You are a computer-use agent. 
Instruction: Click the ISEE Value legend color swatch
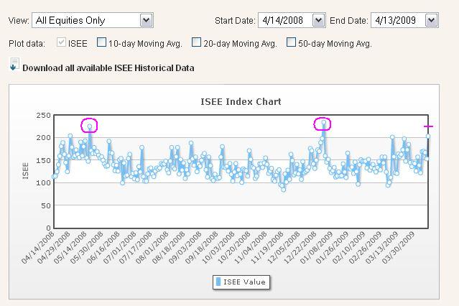[218, 282]
